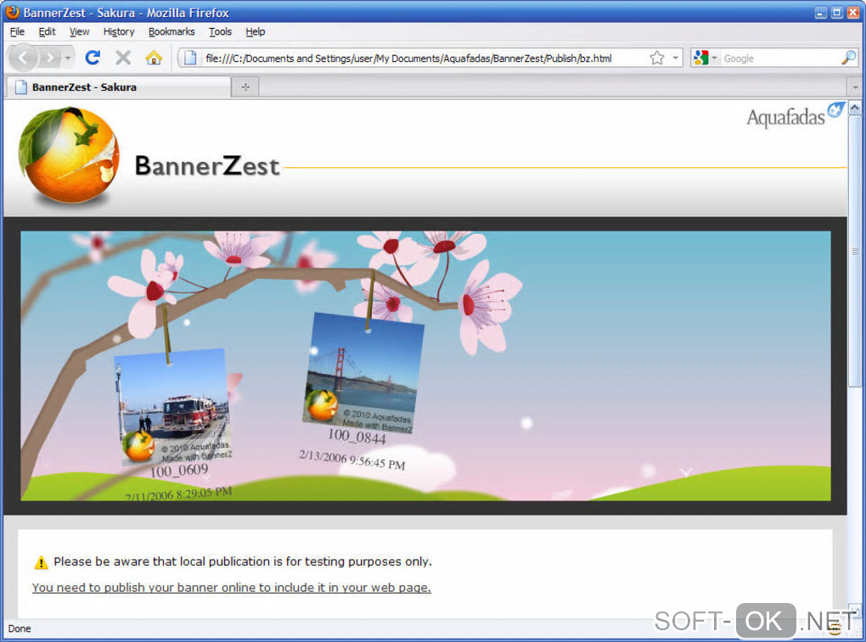Click the 'BannerZest' page heading text

(x=207, y=165)
